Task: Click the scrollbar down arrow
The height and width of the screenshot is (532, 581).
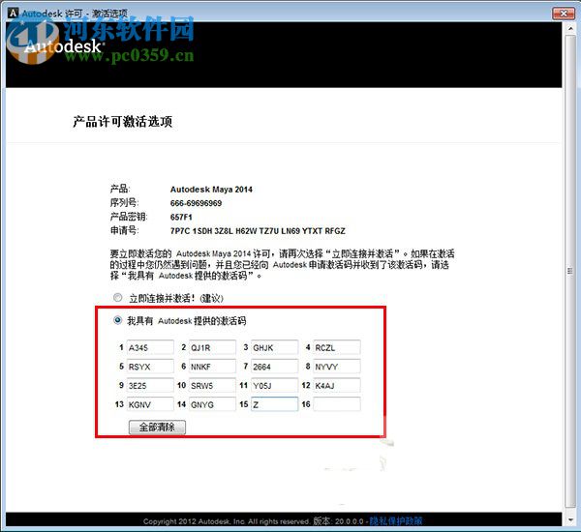Action: (570, 520)
